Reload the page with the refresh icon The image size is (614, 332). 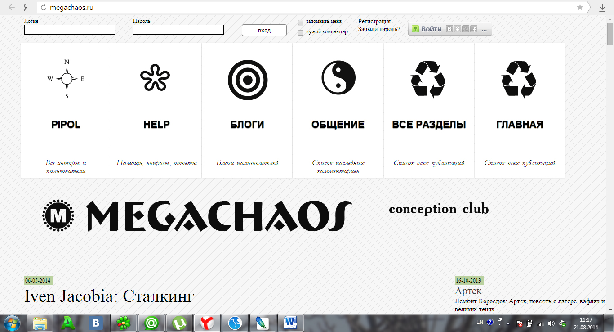pos(44,7)
